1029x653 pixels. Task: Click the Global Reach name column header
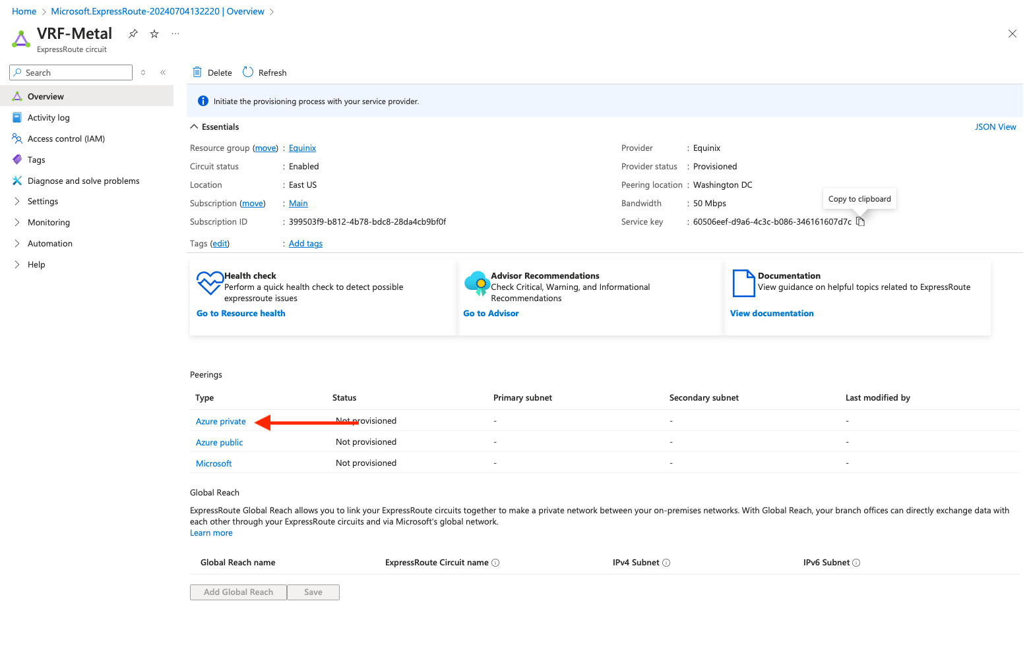238,563
